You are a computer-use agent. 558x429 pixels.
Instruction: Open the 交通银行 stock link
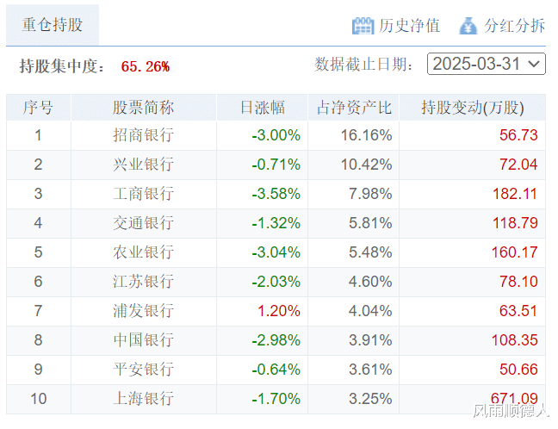pos(144,223)
